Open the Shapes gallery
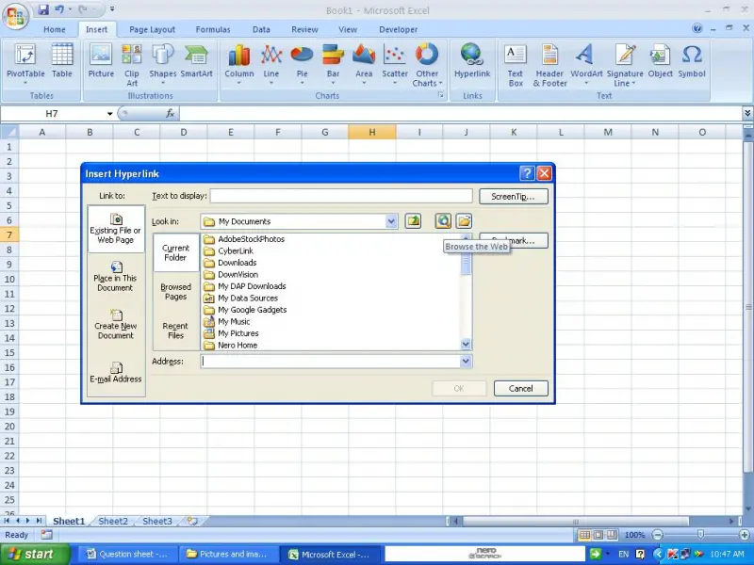Viewport: 754px width, 565px height. (x=162, y=64)
